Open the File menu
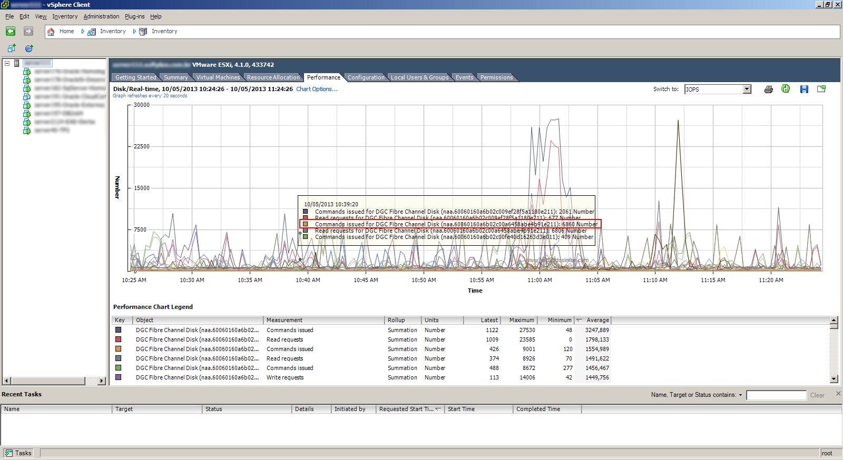843x460 pixels. tap(9, 16)
